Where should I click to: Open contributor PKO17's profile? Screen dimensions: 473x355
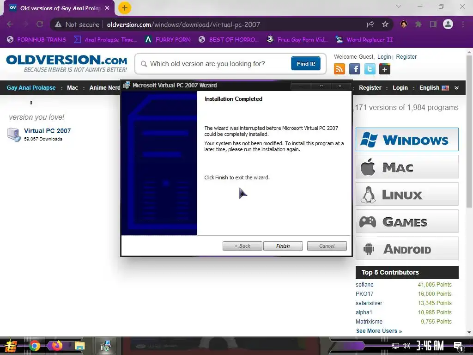(364, 294)
